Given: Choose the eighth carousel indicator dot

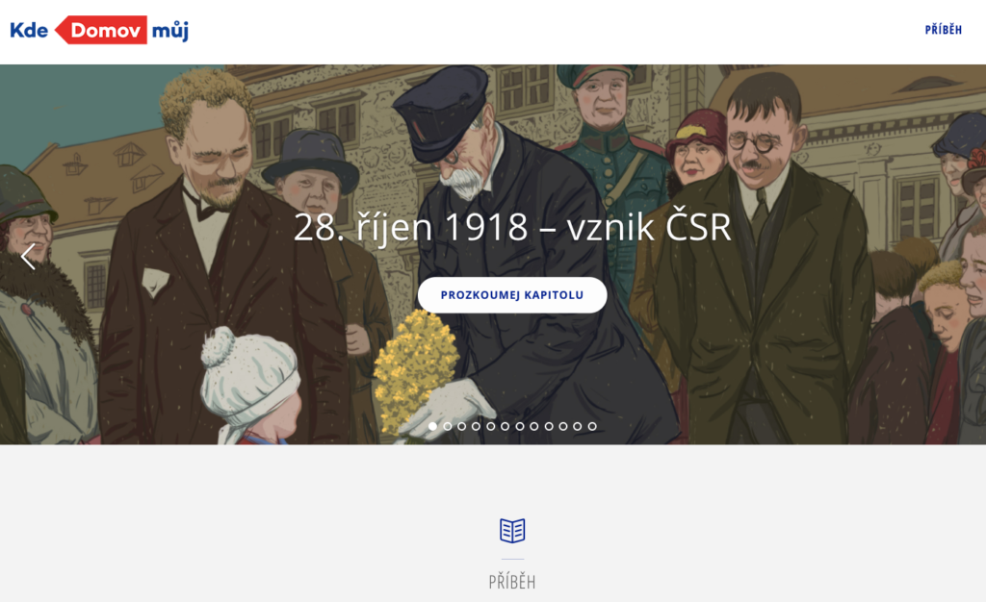Looking at the screenshot, I should coord(533,426).
